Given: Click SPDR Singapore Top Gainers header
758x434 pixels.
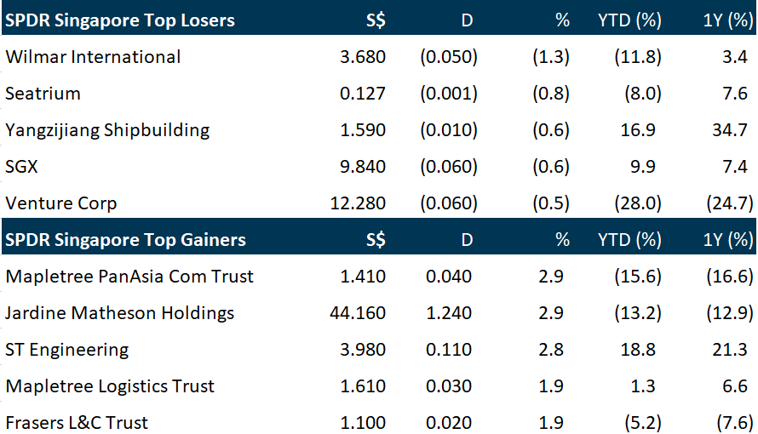Looking at the screenshot, I should pos(125,240).
